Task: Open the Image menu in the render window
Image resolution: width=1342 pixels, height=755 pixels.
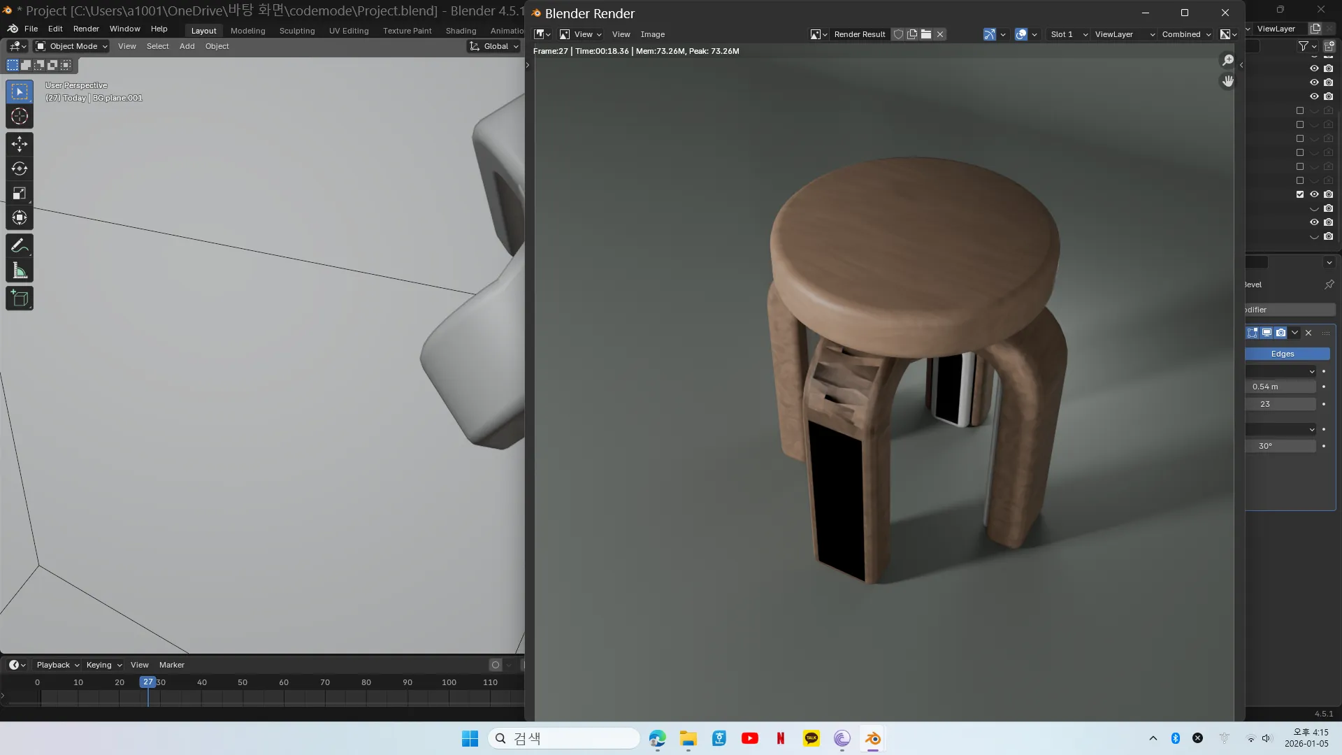Action: [652, 34]
